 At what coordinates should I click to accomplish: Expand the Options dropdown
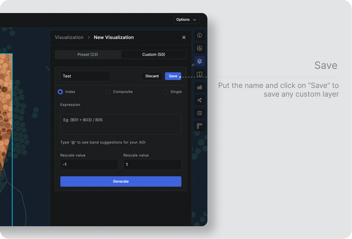tap(187, 20)
